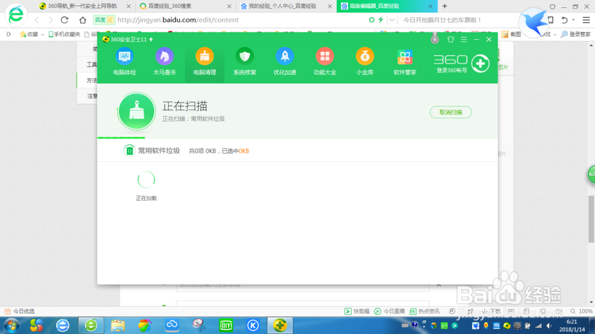Open the Windows Start menu
The width and height of the screenshot is (595, 334).
(11, 325)
